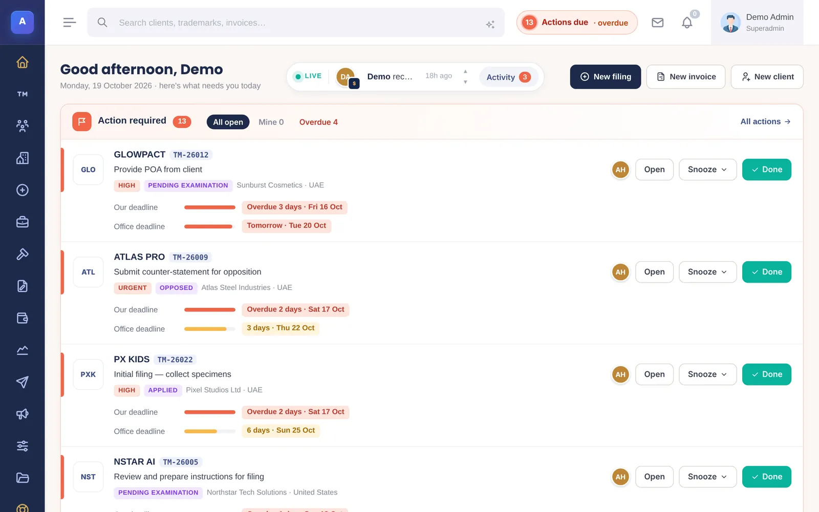Open the building companies icon in sidebar
Screen dimensions: 819x512
pyautogui.click(x=22, y=158)
